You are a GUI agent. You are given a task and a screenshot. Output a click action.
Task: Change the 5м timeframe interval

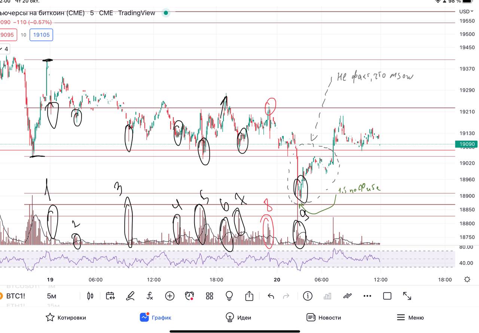click(x=52, y=296)
